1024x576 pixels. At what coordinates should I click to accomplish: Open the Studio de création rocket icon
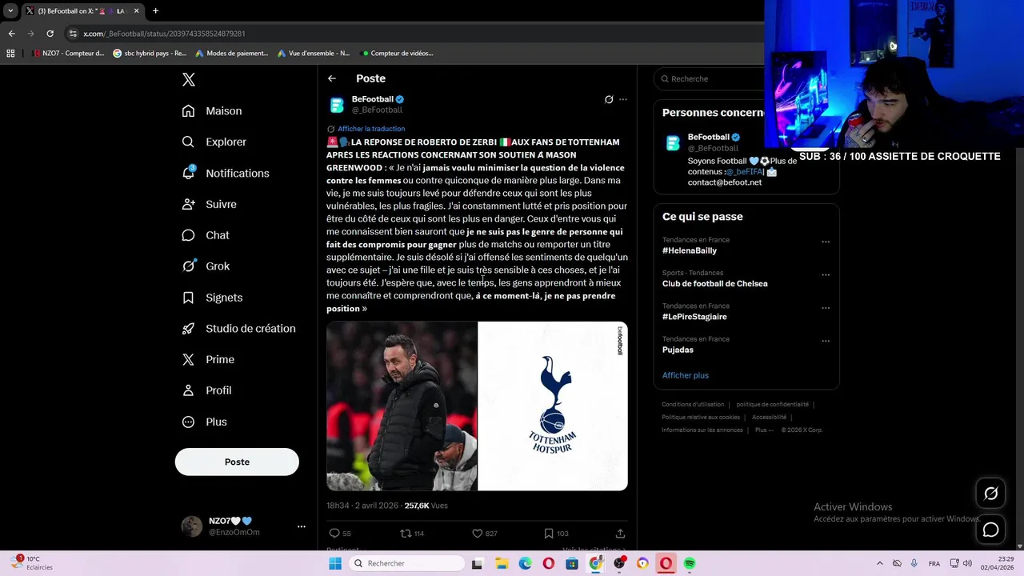[188, 328]
